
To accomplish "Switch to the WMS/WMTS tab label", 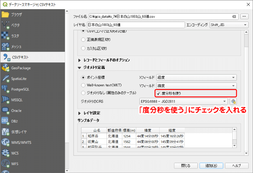I will tap(21, 143).
